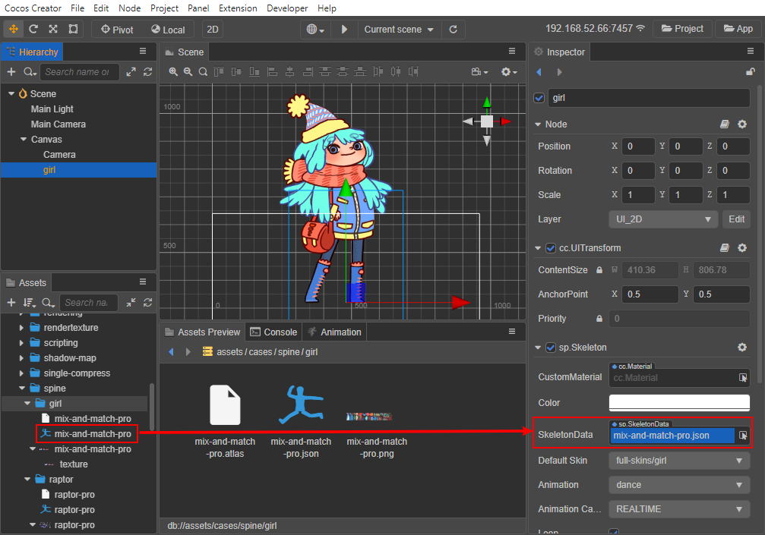Expand the rendertexture folder
This screenshot has height=535, width=765.
tap(21, 328)
